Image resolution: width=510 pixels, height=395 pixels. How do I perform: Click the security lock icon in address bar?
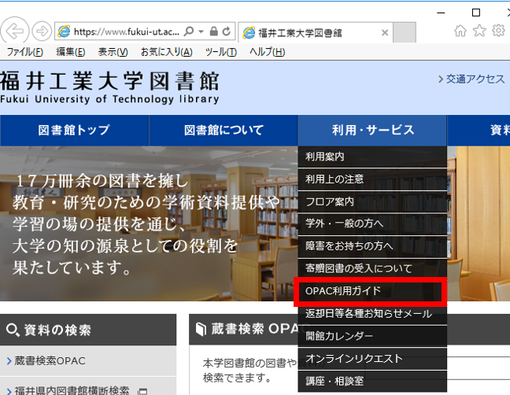tap(213, 32)
